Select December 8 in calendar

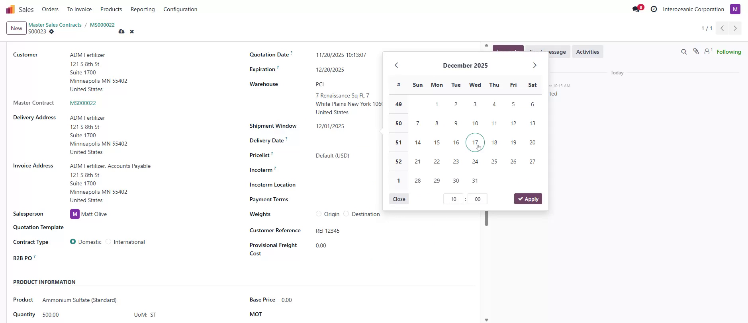point(437,123)
